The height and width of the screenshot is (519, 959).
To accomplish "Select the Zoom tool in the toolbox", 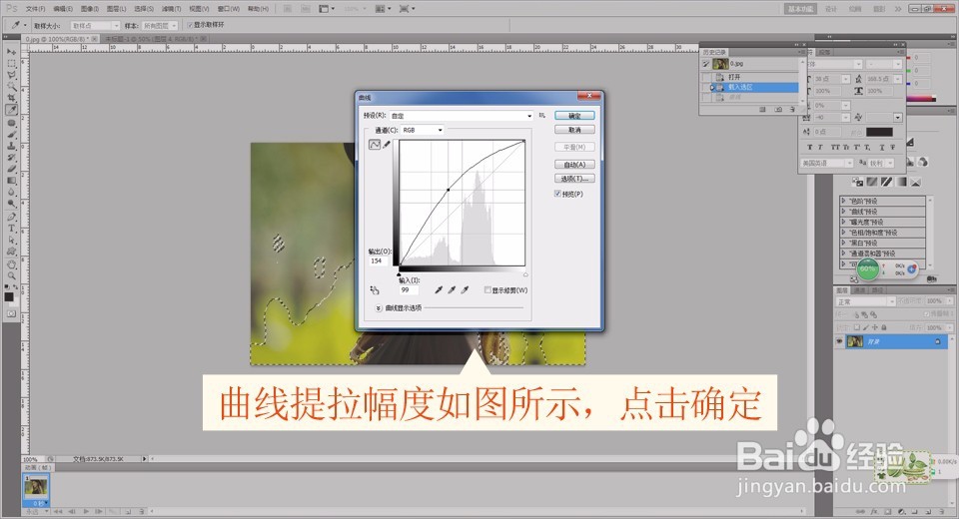I will 11,276.
